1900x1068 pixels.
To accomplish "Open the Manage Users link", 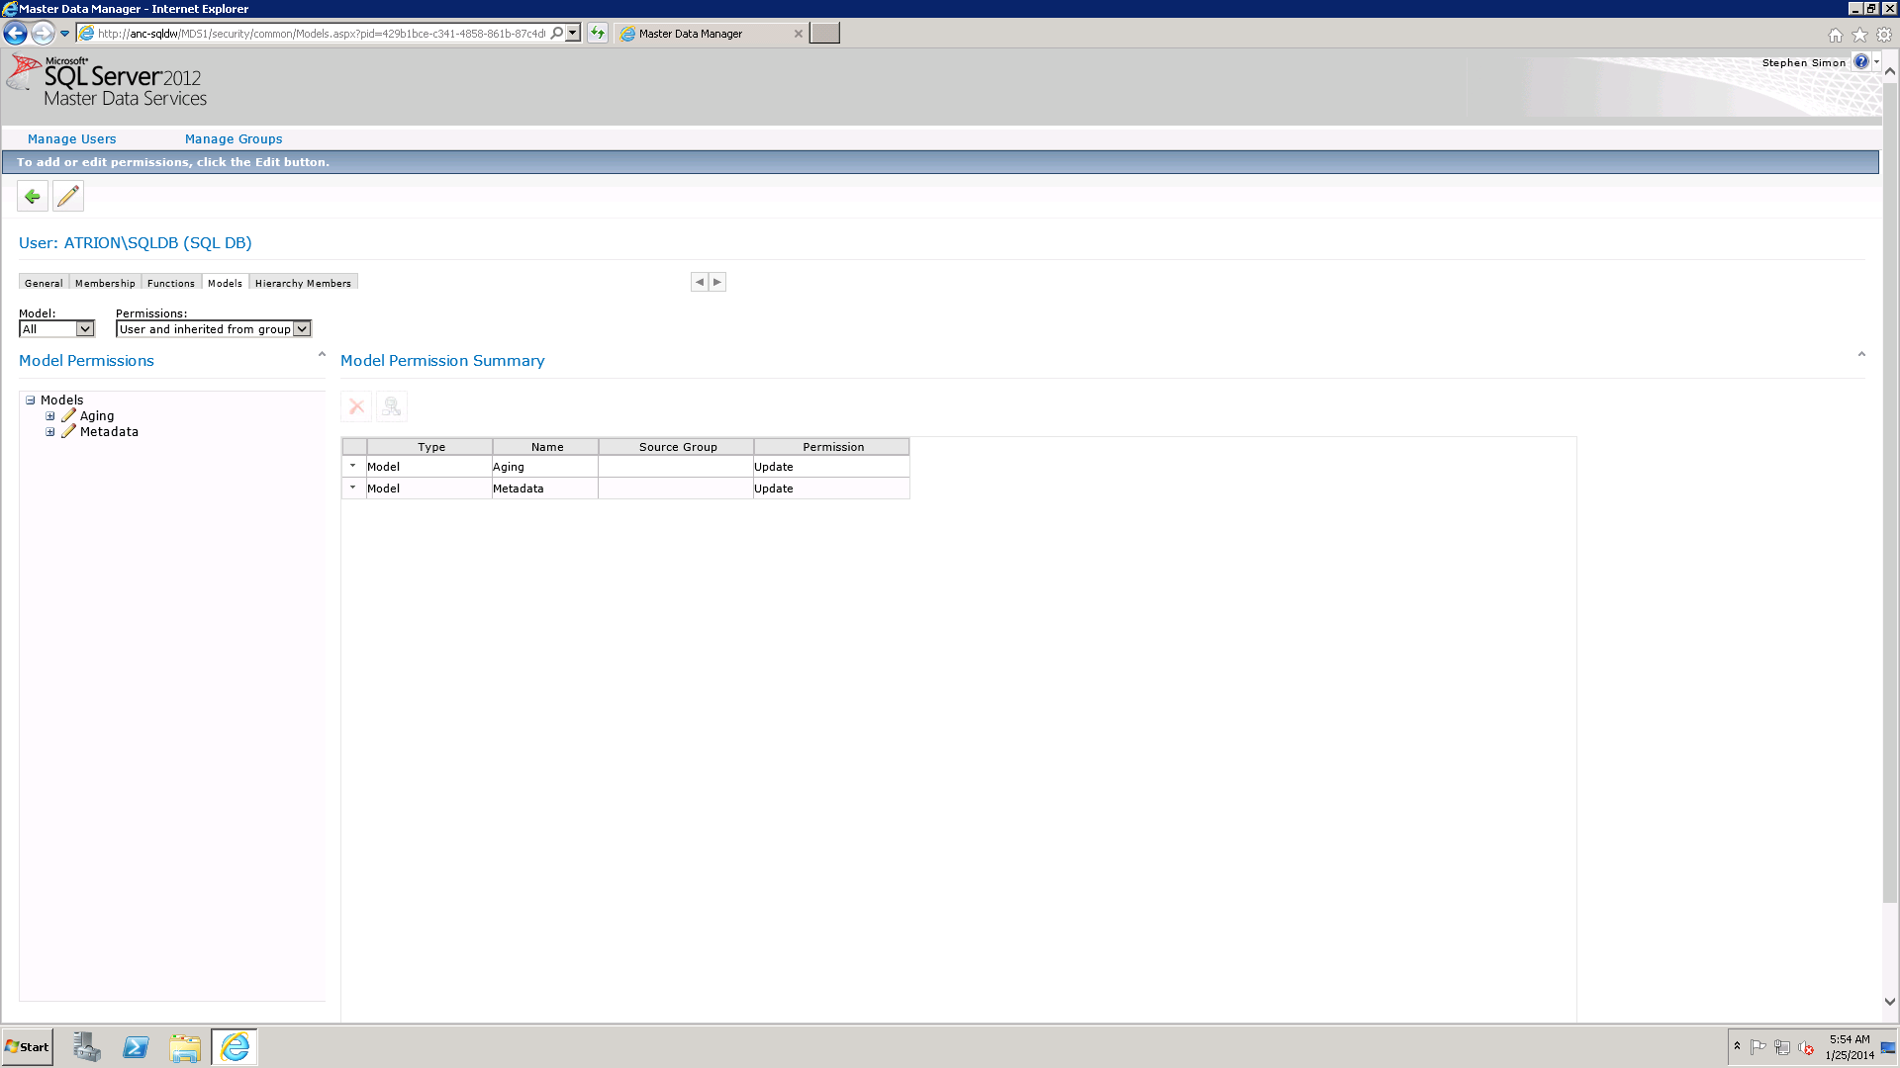I will [71, 139].
